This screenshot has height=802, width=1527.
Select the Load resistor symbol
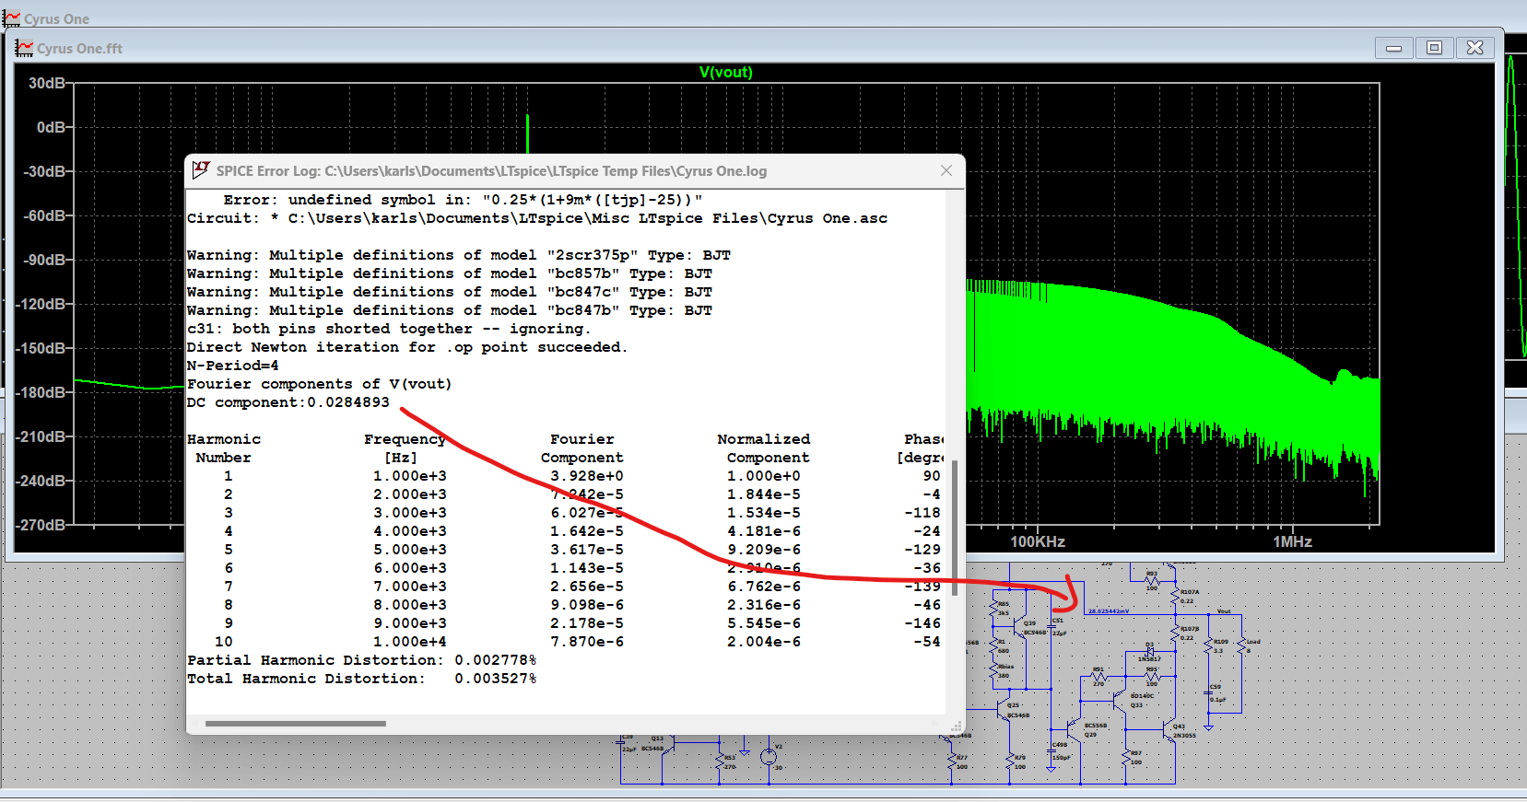1241,645
